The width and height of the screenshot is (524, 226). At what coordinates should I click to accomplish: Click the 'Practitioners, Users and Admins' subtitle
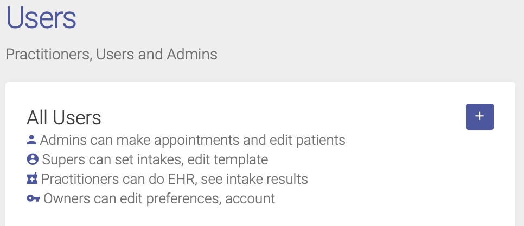112,54
